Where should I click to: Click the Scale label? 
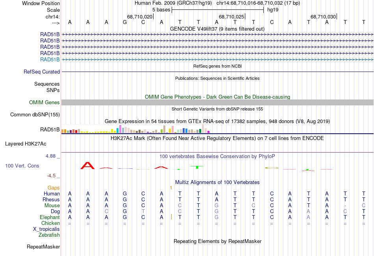(x=53, y=10)
